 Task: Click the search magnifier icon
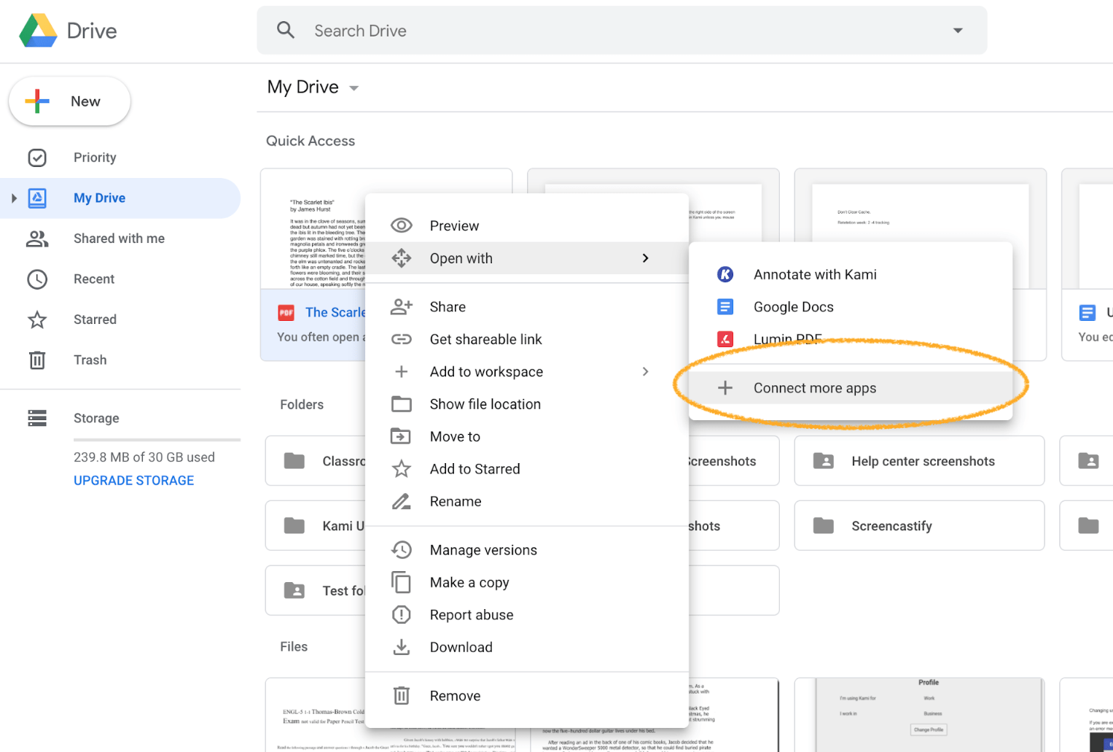(x=286, y=31)
